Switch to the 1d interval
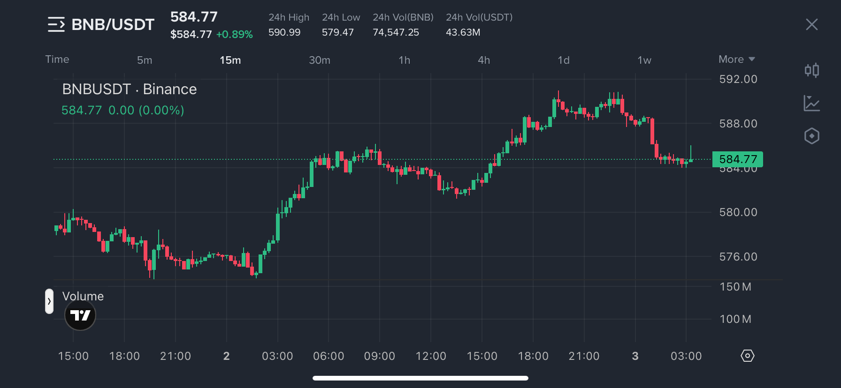841x388 pixels. (x=564, y=60)
